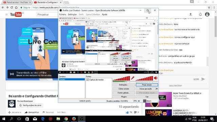Image resolution: width=217 pixels, height=122 pixels.
Task: Open Chrome home page button
Action: click(x=16, y=7)
